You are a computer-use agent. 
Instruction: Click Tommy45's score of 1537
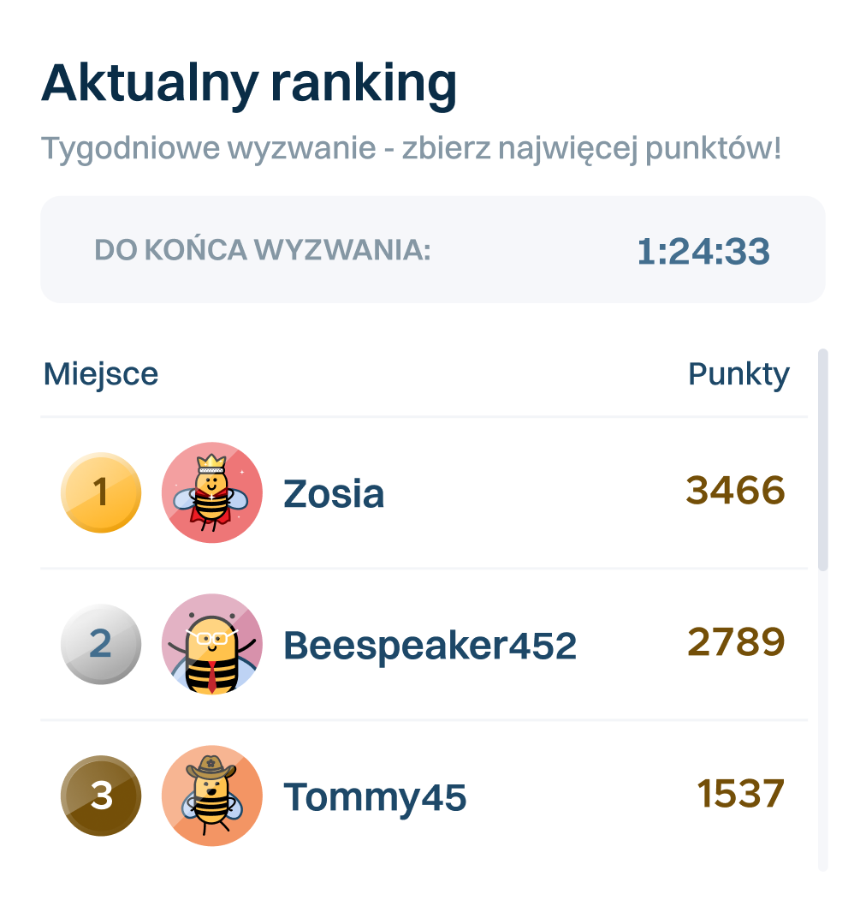(740, 795)
